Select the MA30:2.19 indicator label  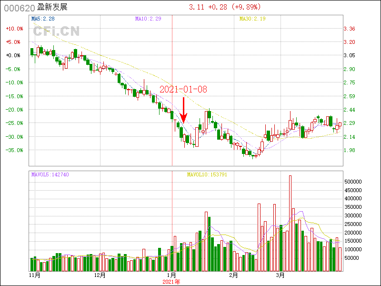[x=253, y=19]
